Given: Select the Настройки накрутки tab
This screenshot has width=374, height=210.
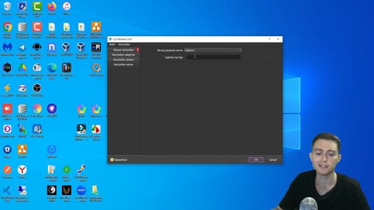Looking at the screenshot, I should coord(123,55).
